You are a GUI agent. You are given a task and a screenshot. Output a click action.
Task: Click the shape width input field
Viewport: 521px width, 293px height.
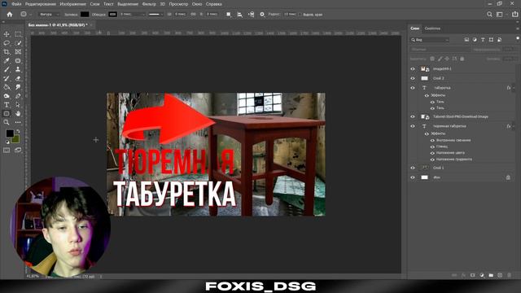181,15
